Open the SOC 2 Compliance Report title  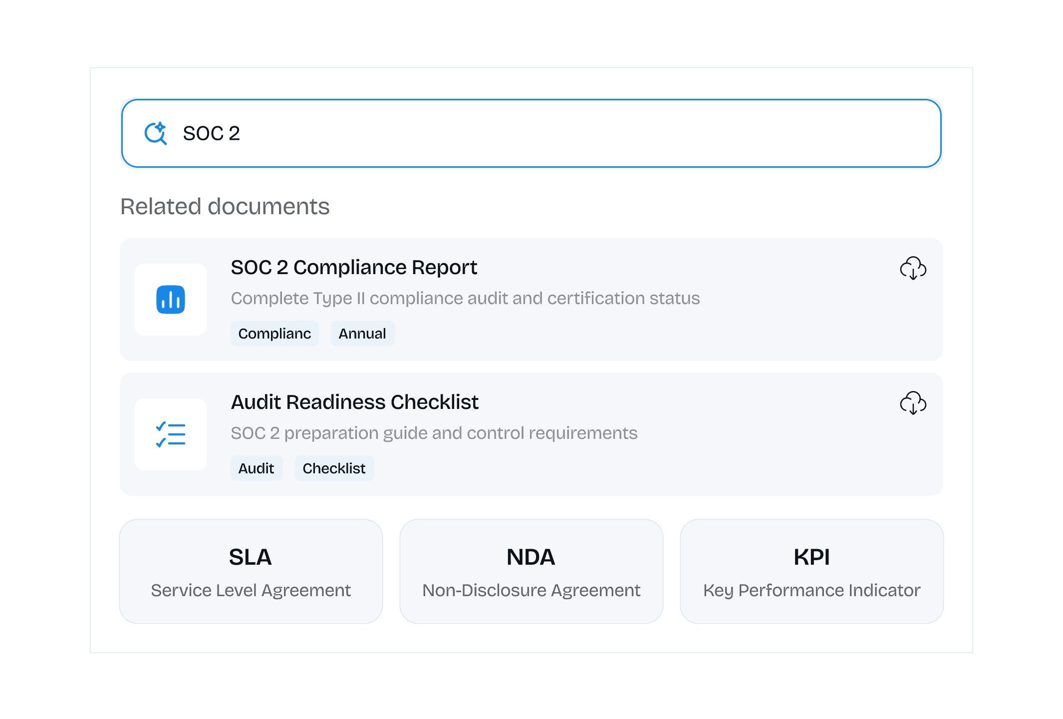(x=354, y=268)
